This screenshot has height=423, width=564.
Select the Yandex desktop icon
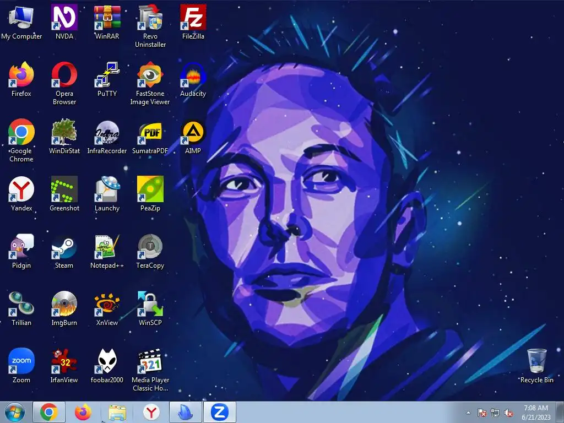click(21, 189)
